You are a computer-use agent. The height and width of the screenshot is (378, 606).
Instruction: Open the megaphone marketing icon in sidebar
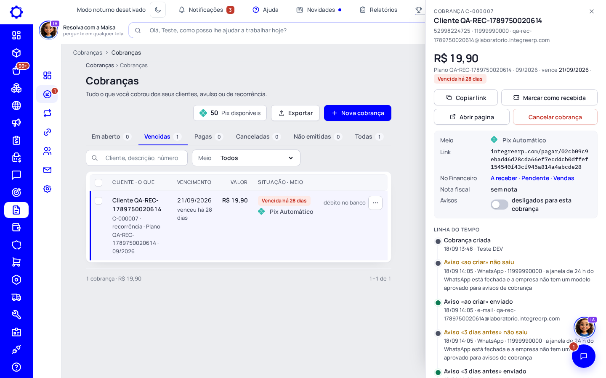pyautogui.click(x=16, y=123)
